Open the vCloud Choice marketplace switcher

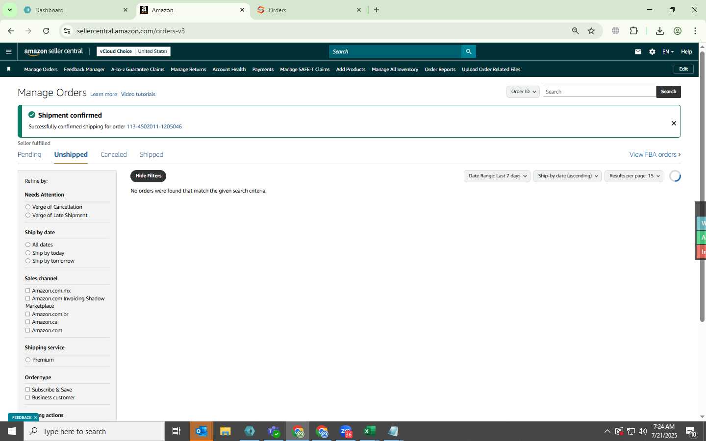pyautogui.click(x=133, y=51)
